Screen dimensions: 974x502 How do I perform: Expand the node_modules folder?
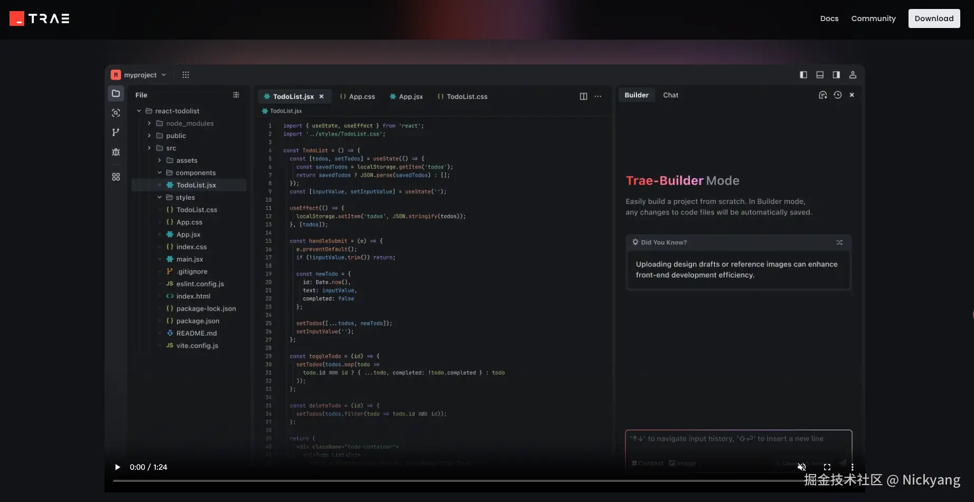click(149, 123)
